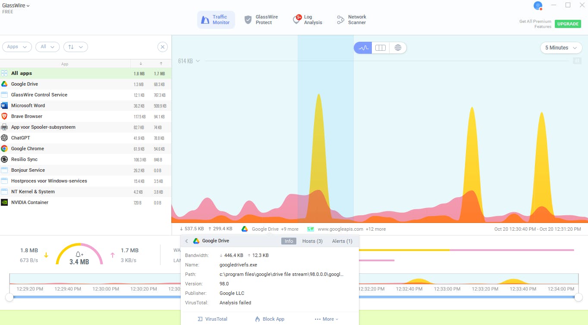The image size is (588, 325).
Task: Open the Alerts (1) tab
Action: [342, 241]
